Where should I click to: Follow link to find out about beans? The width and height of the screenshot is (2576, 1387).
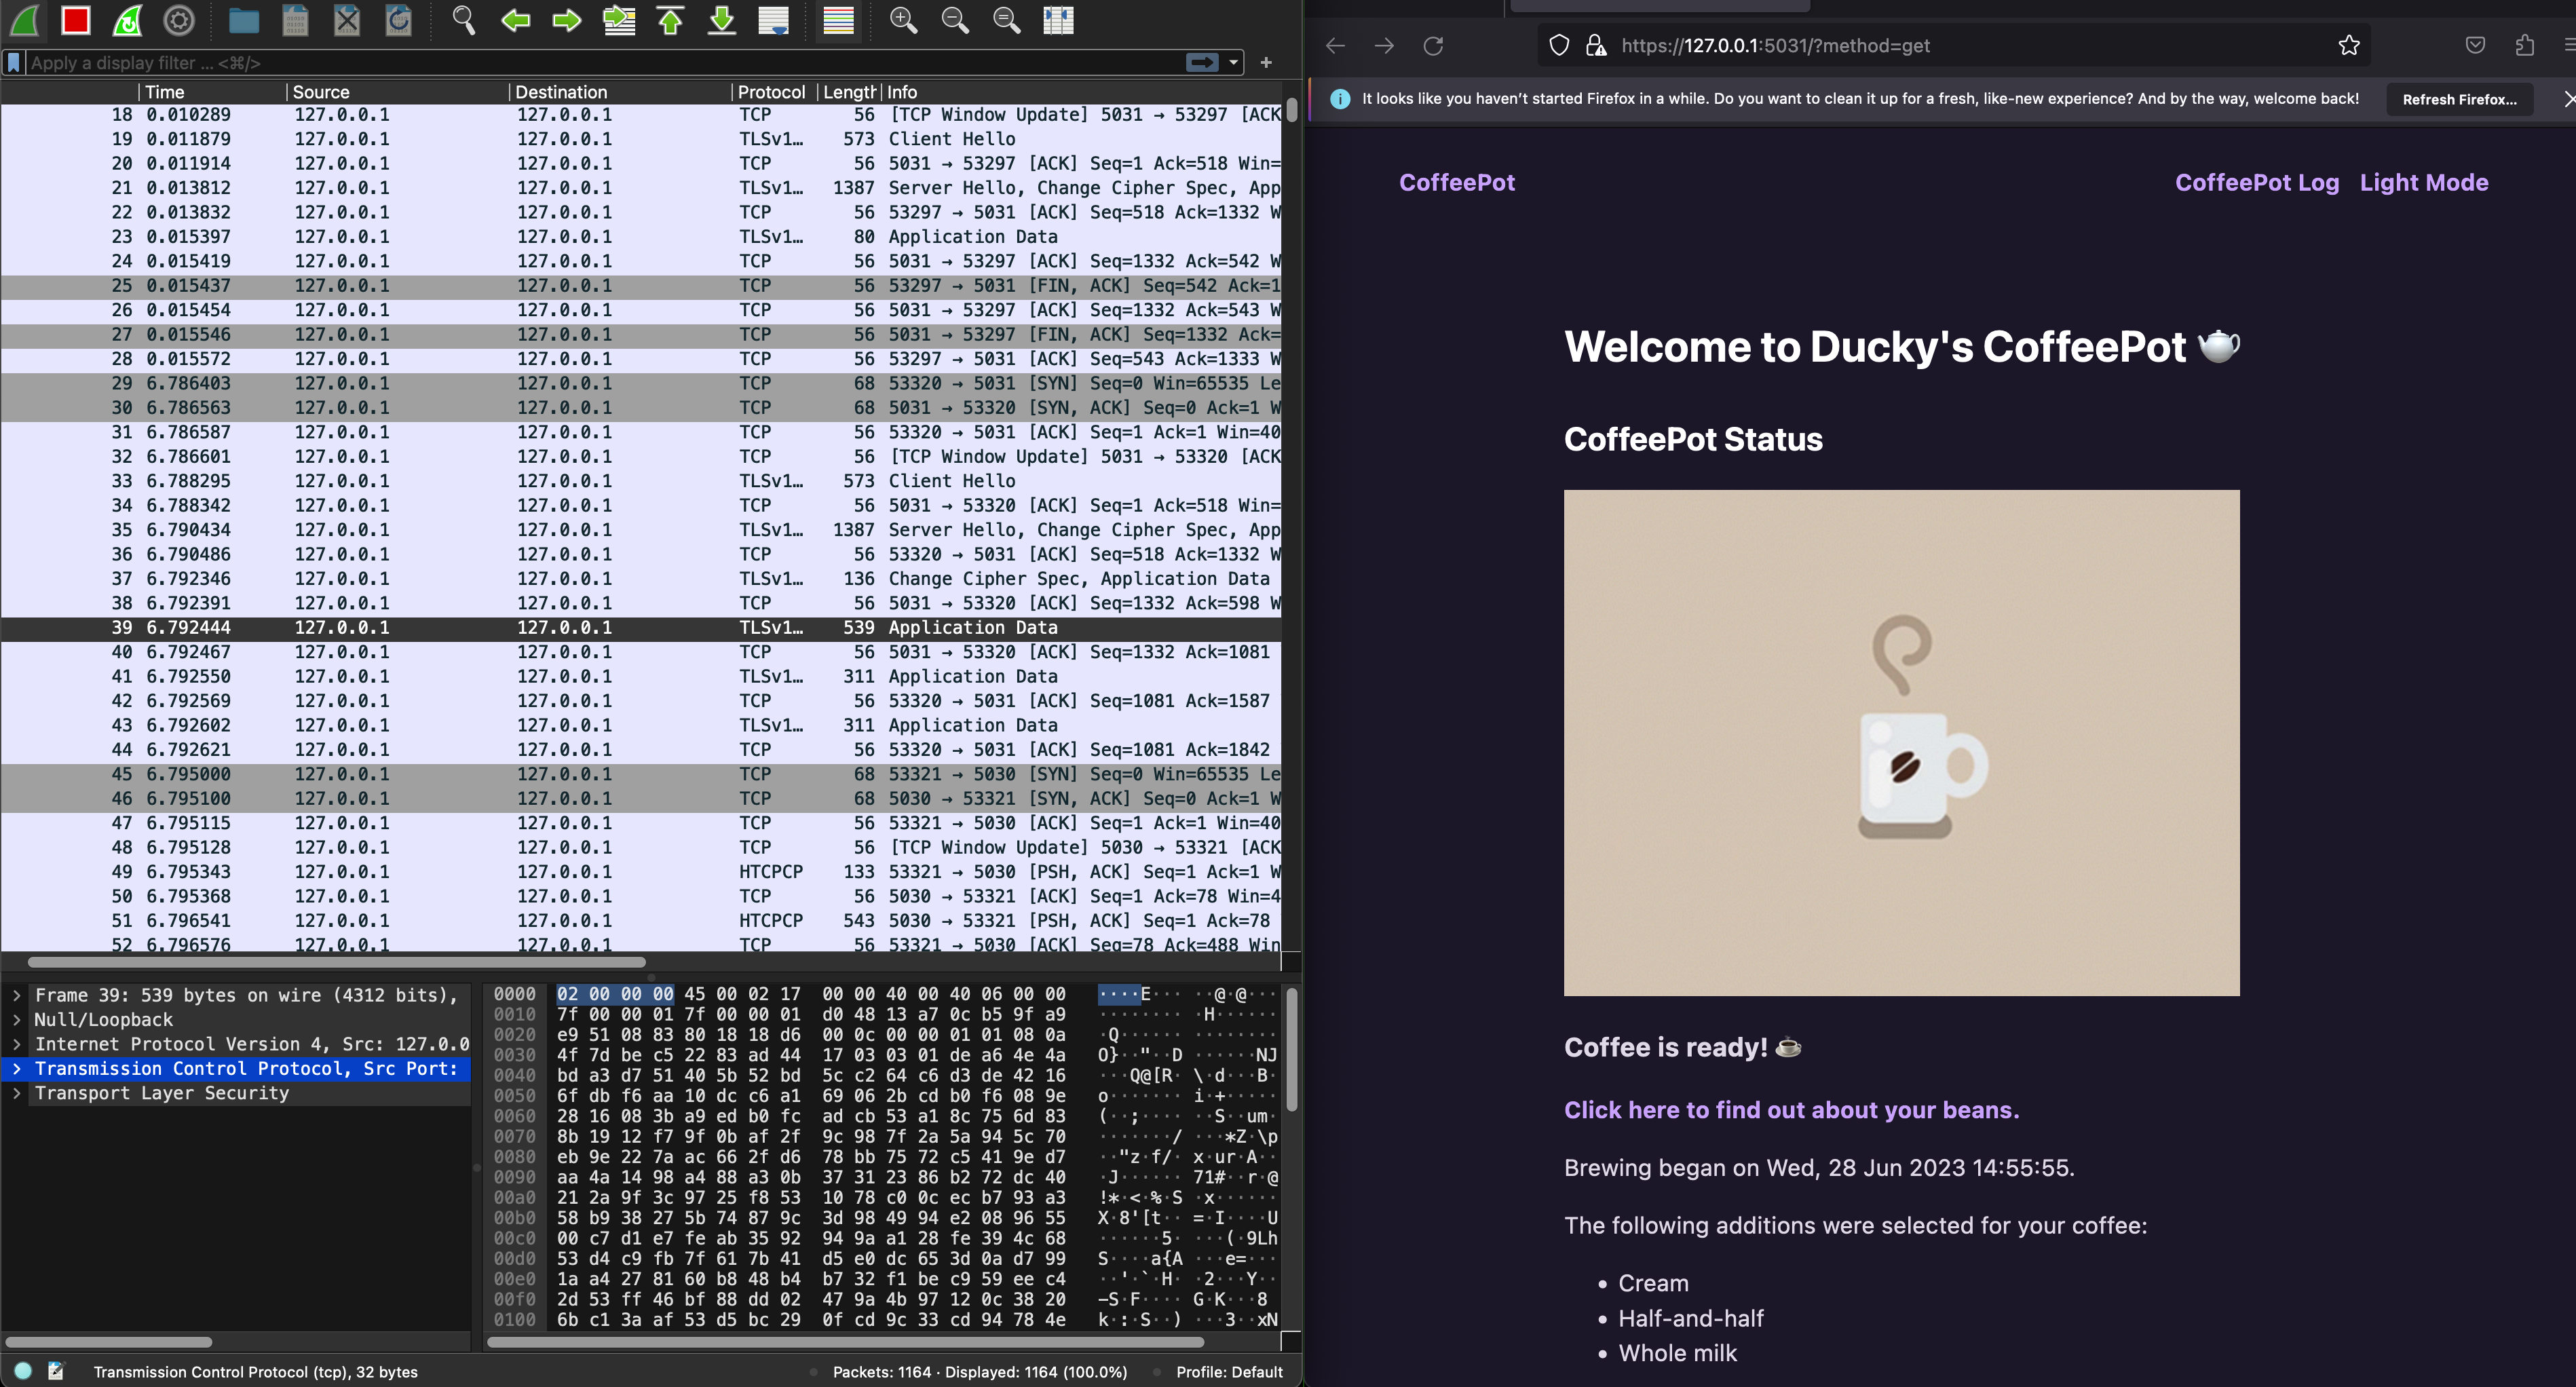[x=1790, y=1110]
